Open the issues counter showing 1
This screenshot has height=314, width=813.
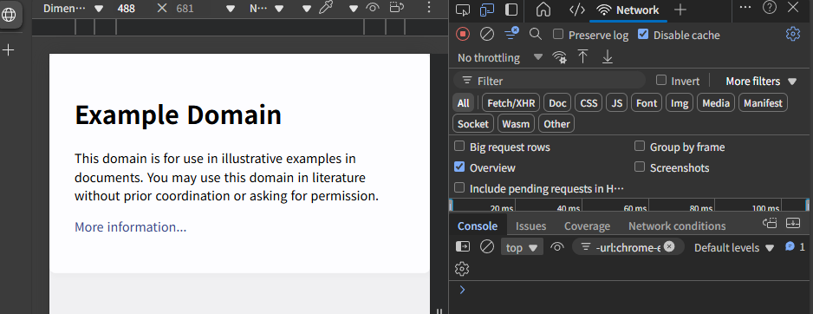tap(795, 246)
